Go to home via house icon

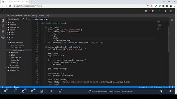point(170,91)
